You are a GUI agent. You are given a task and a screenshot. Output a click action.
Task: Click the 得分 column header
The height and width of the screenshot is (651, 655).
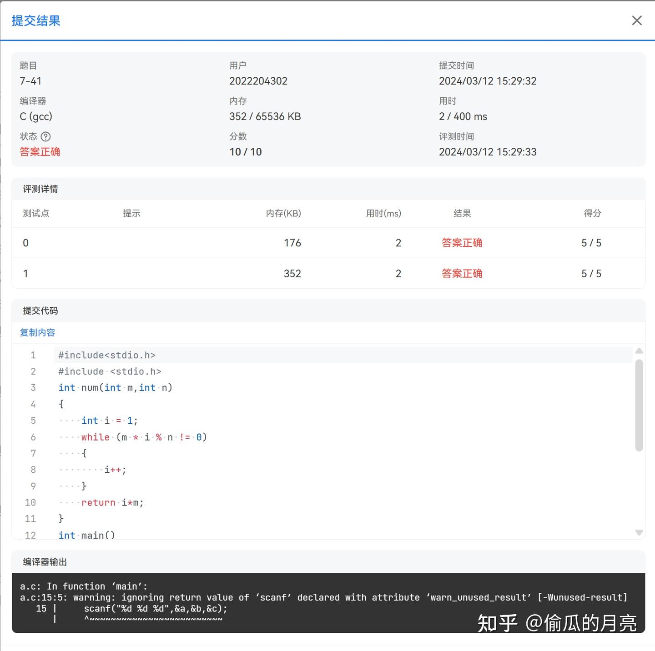(x=593, y=213)
